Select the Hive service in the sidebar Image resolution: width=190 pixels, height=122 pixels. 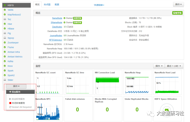10,24
